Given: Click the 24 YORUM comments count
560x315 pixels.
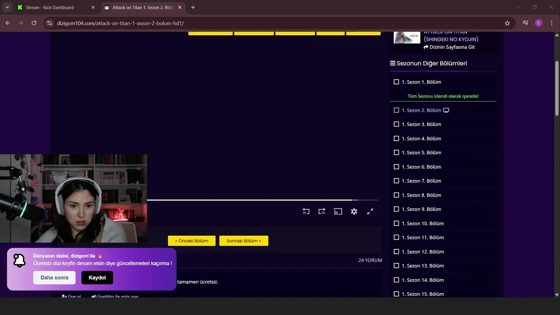Looking at the screenshot, I should pyautogui.click(x=370, y=260).
